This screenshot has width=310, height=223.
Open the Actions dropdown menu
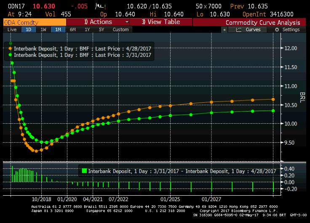pos(100,22)
